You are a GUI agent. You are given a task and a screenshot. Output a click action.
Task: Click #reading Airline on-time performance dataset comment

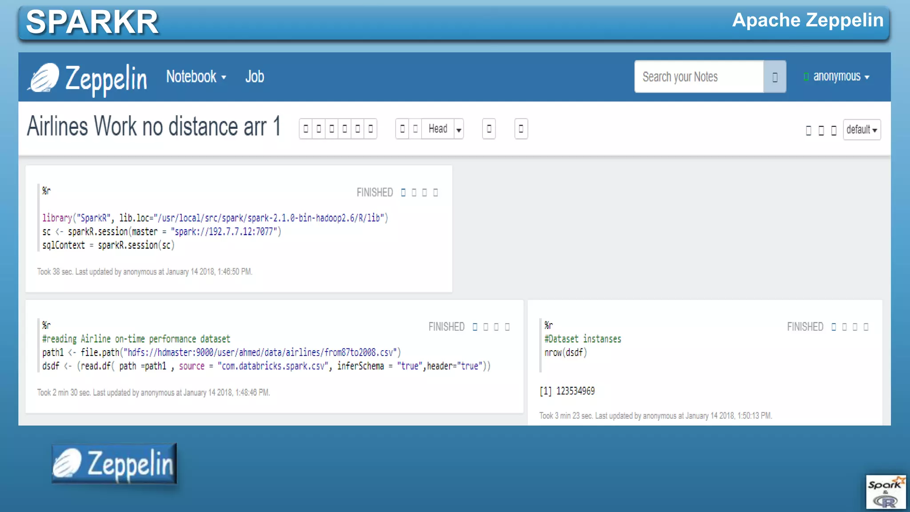click(x=136, y=339)
